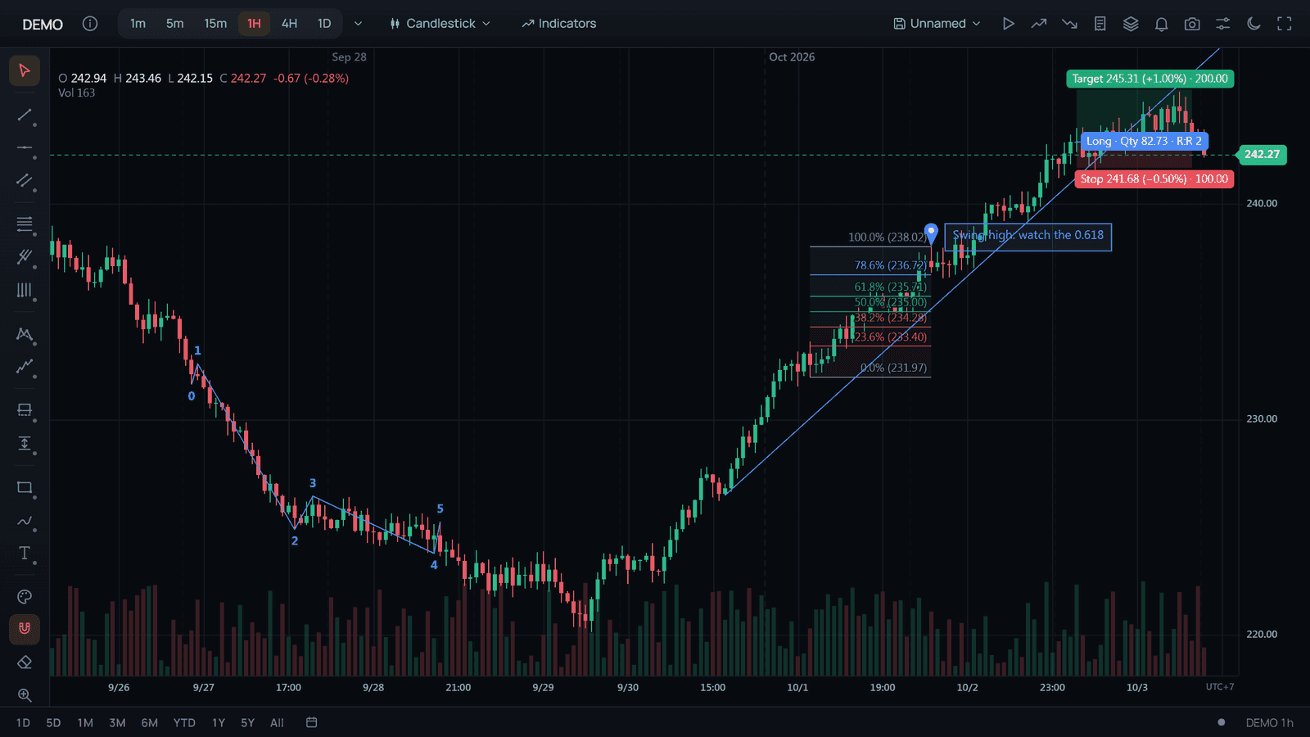This screenshot has height=737, width=1310.
Task: Open the Indicators menu
Action: click(x=559, y=24)
